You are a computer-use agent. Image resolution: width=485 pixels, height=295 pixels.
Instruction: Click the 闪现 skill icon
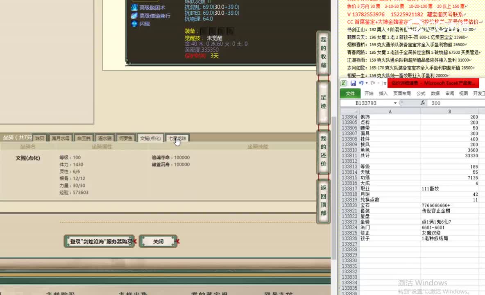[x=134, y=24]
